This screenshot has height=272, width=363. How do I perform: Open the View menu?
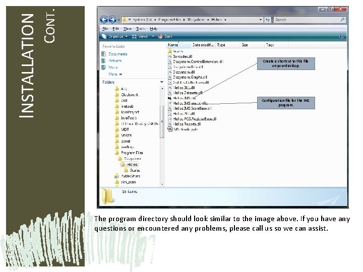point(128,29)
